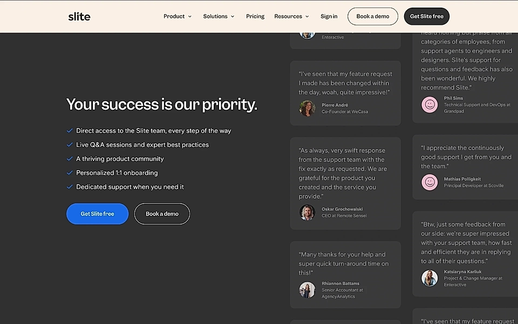Click checkmark beside 'Direct access to the Slite team'
Image resolution: width=518 pixels, height=324 pixels.
pos(70,130)
